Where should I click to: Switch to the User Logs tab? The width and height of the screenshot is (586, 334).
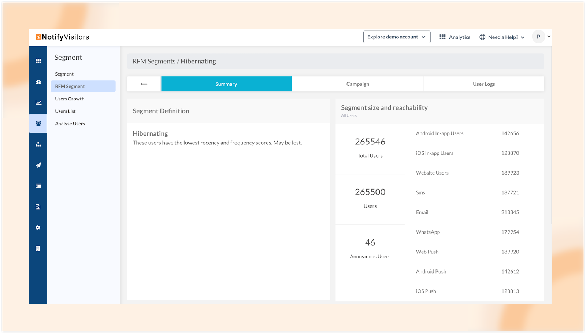[x=484, y=84]
